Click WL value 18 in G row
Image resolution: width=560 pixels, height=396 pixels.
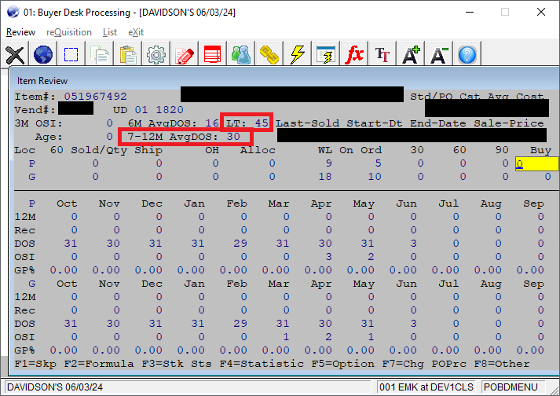click(x=325, y=177)
